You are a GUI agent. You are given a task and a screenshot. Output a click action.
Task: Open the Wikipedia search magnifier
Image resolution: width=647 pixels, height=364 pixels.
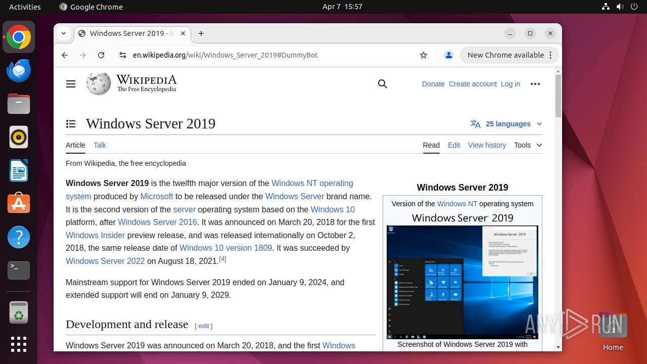coord(383,84)
